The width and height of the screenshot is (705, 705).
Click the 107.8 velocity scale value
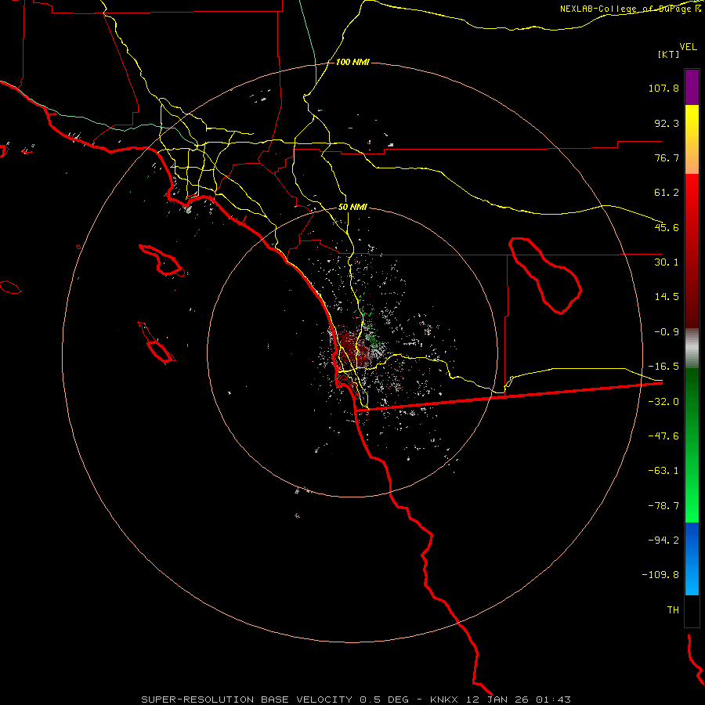coord(663,88)
